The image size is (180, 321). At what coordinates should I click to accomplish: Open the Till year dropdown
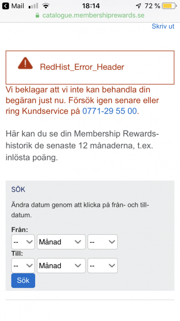(102, 266)
